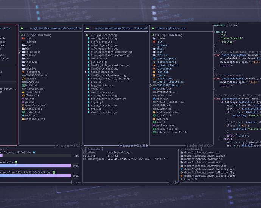Click the folder icon in .nvm path header
Image resolution: width=261 pixels, height=208 pixels.
pos(153,28)
